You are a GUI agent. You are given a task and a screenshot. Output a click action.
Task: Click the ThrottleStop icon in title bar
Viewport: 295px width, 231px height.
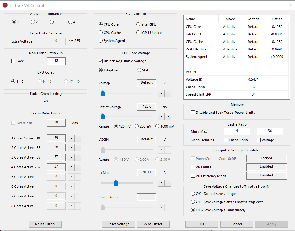click(x=5, y=5)
